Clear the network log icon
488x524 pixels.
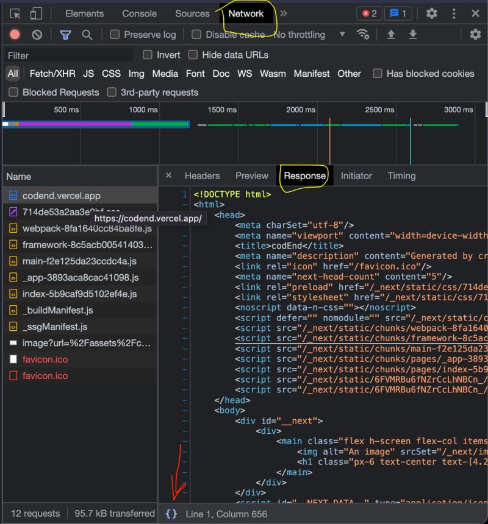[x=37, y=35]
